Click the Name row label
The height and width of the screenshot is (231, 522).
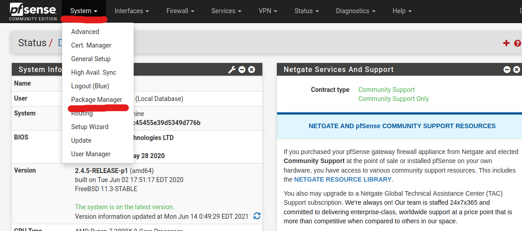[x=22, y=83]
